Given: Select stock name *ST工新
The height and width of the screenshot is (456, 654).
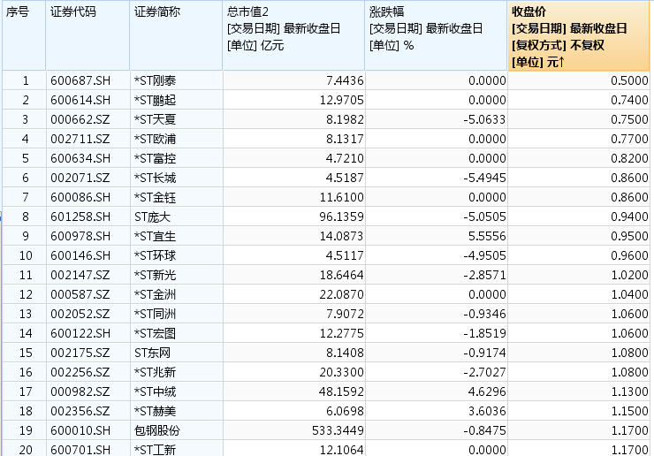Looking at the screenshot, I should click(x=156, y=450).
